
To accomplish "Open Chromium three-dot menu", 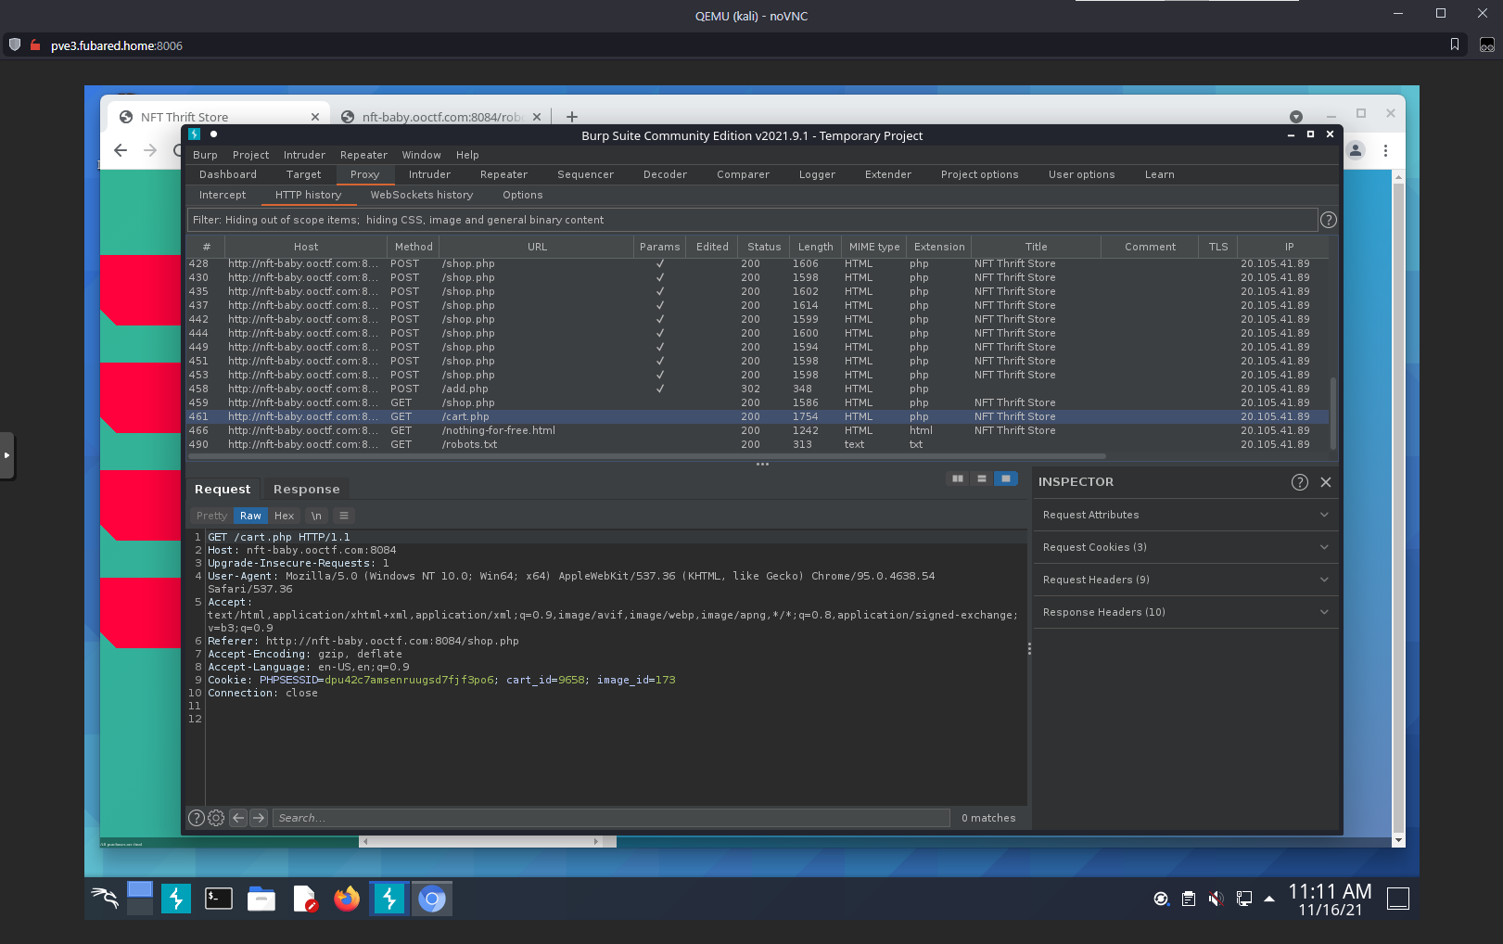I will (1385, 150).
